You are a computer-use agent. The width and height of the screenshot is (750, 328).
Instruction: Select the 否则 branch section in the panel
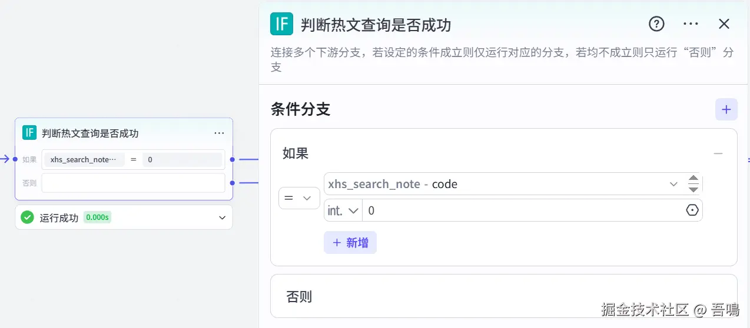(503, 296)
